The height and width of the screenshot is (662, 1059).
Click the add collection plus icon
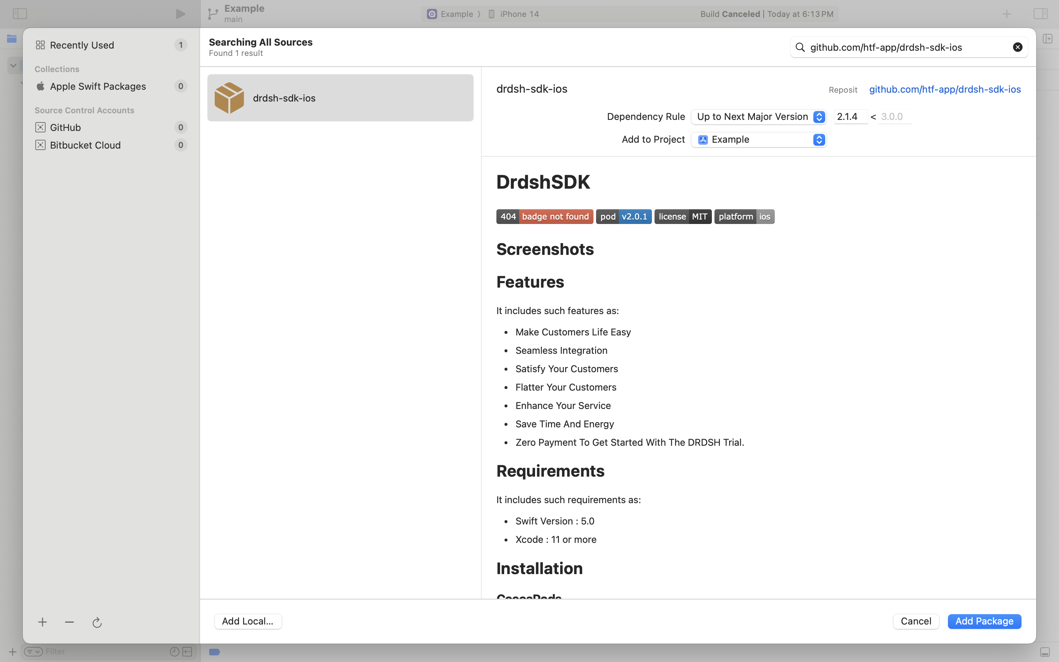click(x=42, y=622)
